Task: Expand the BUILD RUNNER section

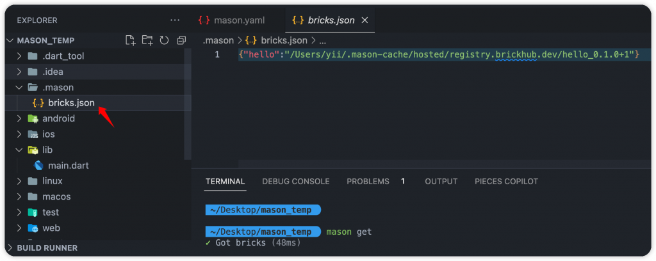Action: click(47, 248)
